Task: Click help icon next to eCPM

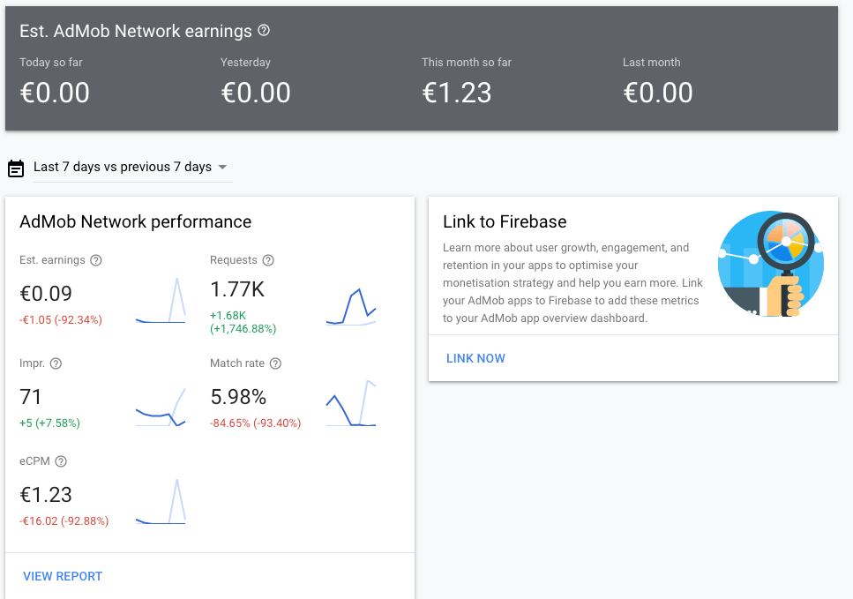Action: (x=62, y=461)
